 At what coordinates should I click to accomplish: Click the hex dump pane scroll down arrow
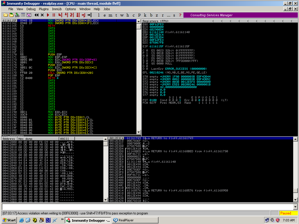pyautogui.click(x=105, y=200)
